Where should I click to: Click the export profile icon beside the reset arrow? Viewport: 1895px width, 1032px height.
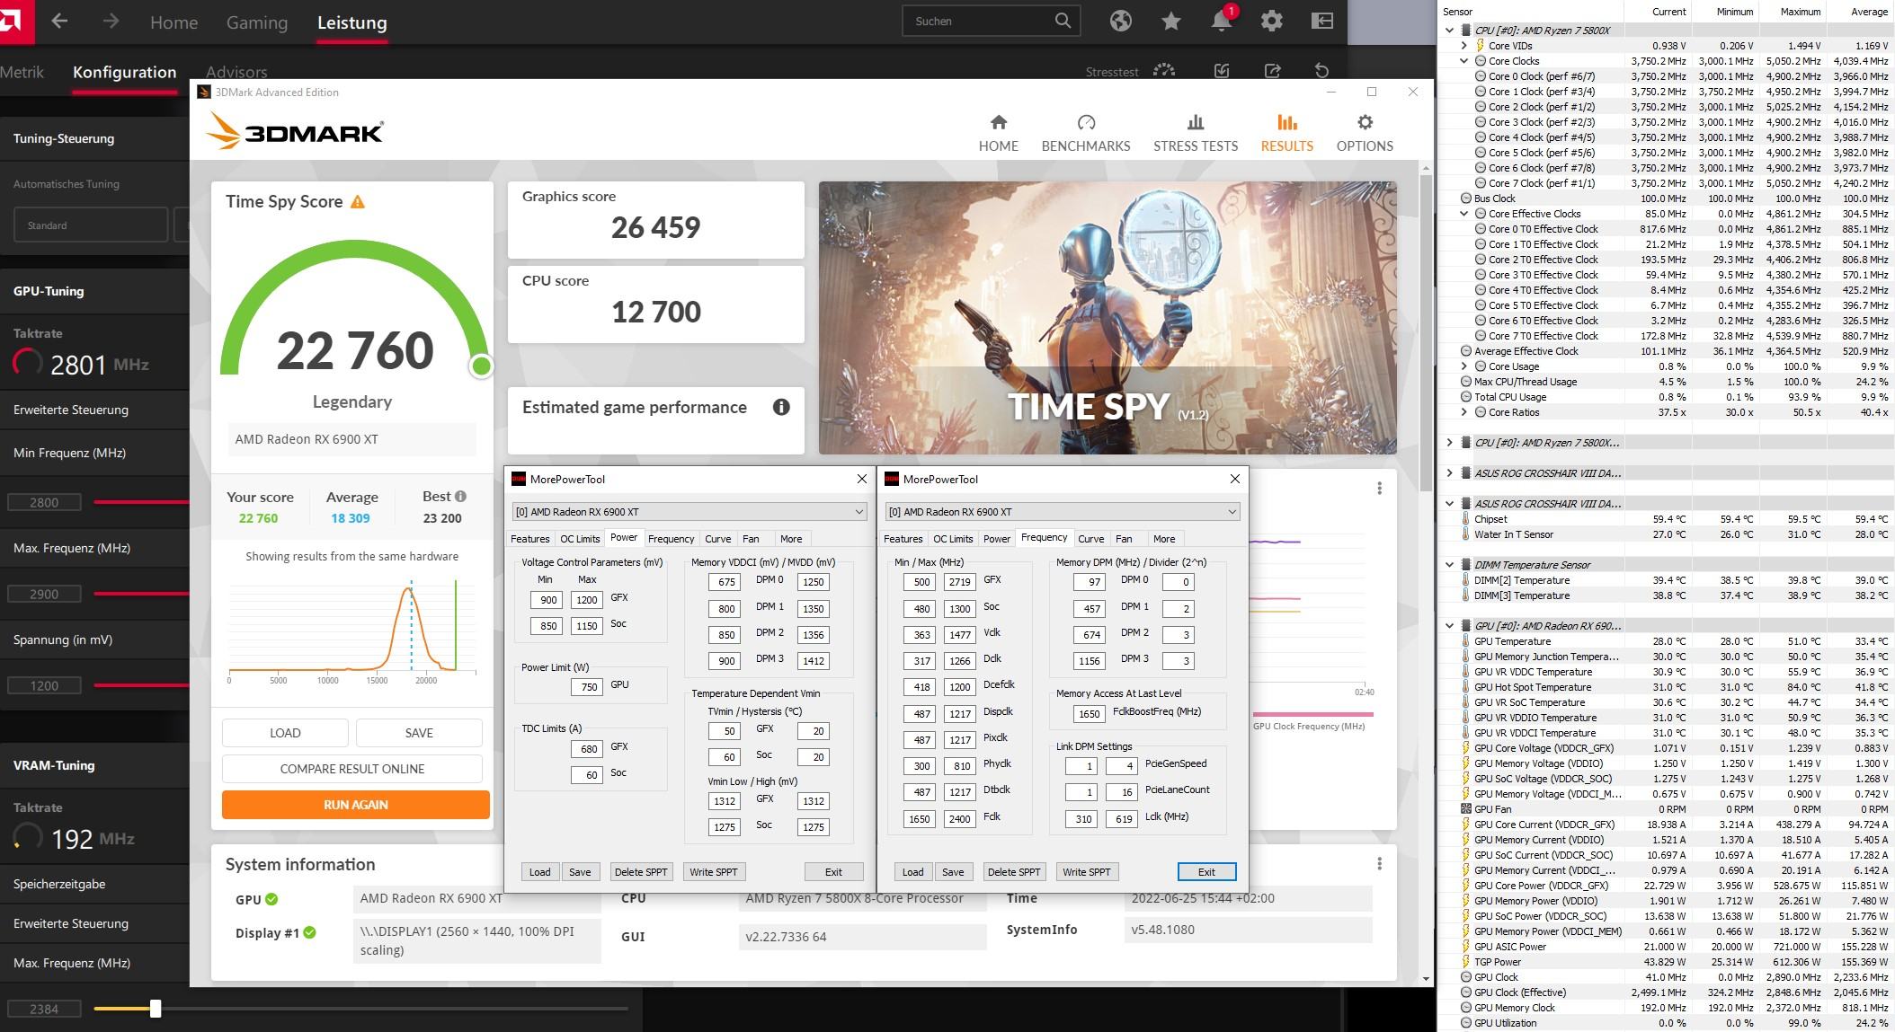point(1272,71)
